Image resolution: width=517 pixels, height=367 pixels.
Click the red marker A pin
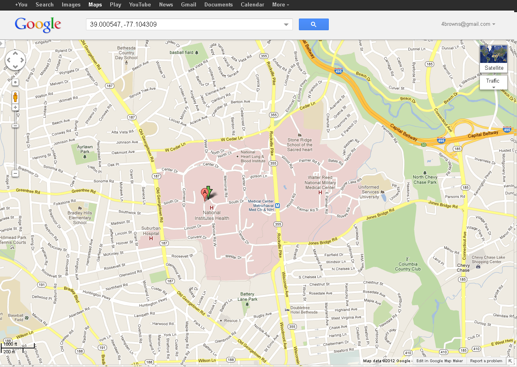pos(205,195)
